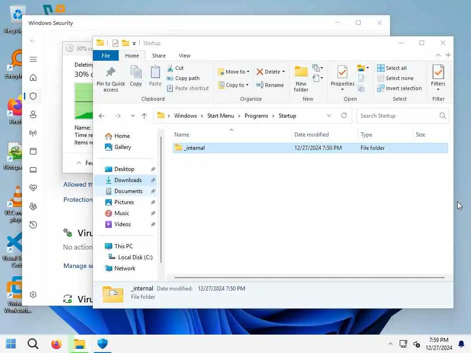Open the Quick Access Toolbar customize dropdown
The image size is (471, 353).
[134, 44]
